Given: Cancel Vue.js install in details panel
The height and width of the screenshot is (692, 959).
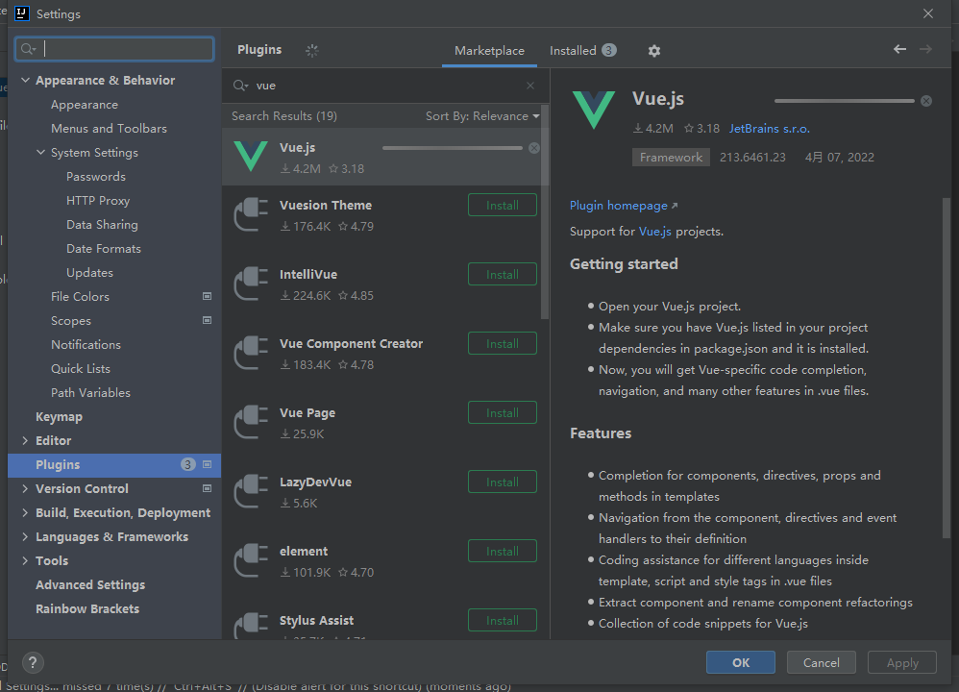Looking at the screenshot, I should (x=926, y=101).
